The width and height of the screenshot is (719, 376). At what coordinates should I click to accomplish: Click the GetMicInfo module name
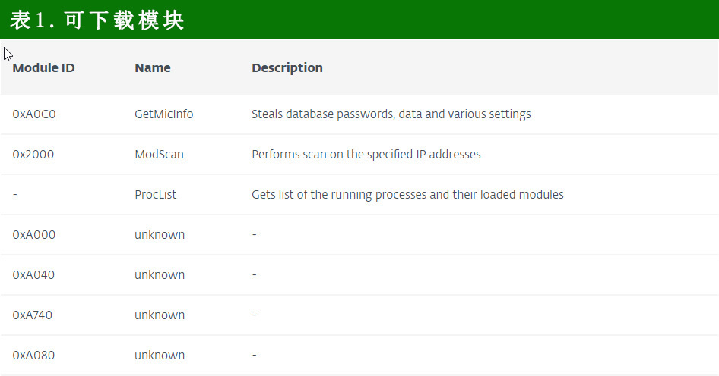[163, 114]
